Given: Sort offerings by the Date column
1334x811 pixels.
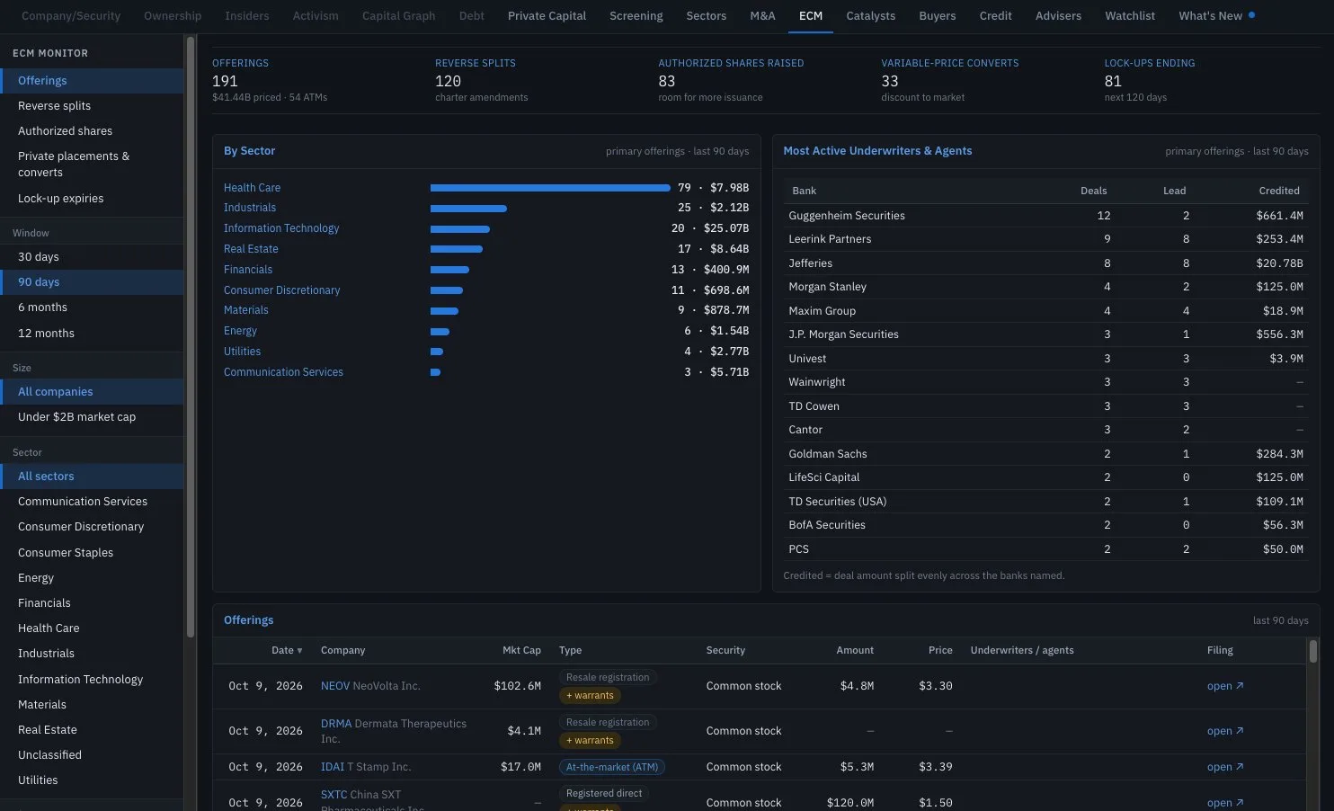Looking at the screenshot, I should [x=287, y=650].
